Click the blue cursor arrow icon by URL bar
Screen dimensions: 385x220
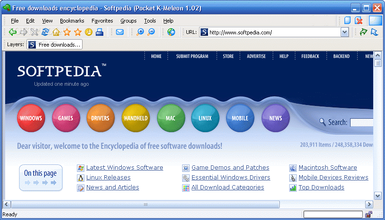point(375,32)
